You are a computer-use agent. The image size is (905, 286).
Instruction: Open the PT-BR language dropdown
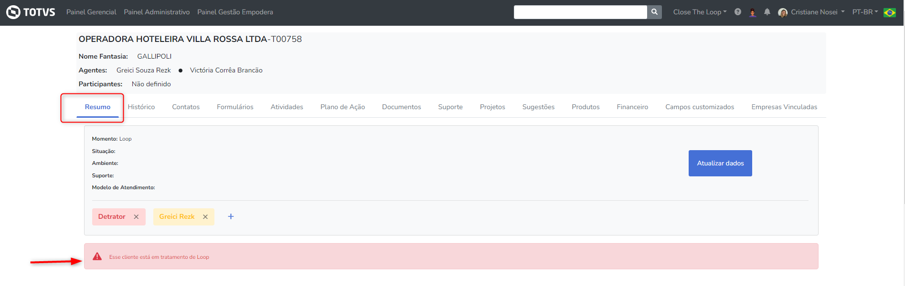point(865,12)
